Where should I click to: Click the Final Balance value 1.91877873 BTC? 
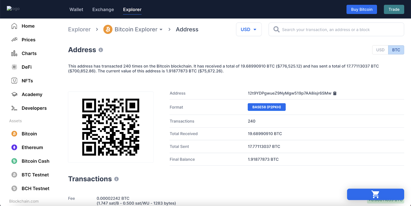[x=263, y=159]
